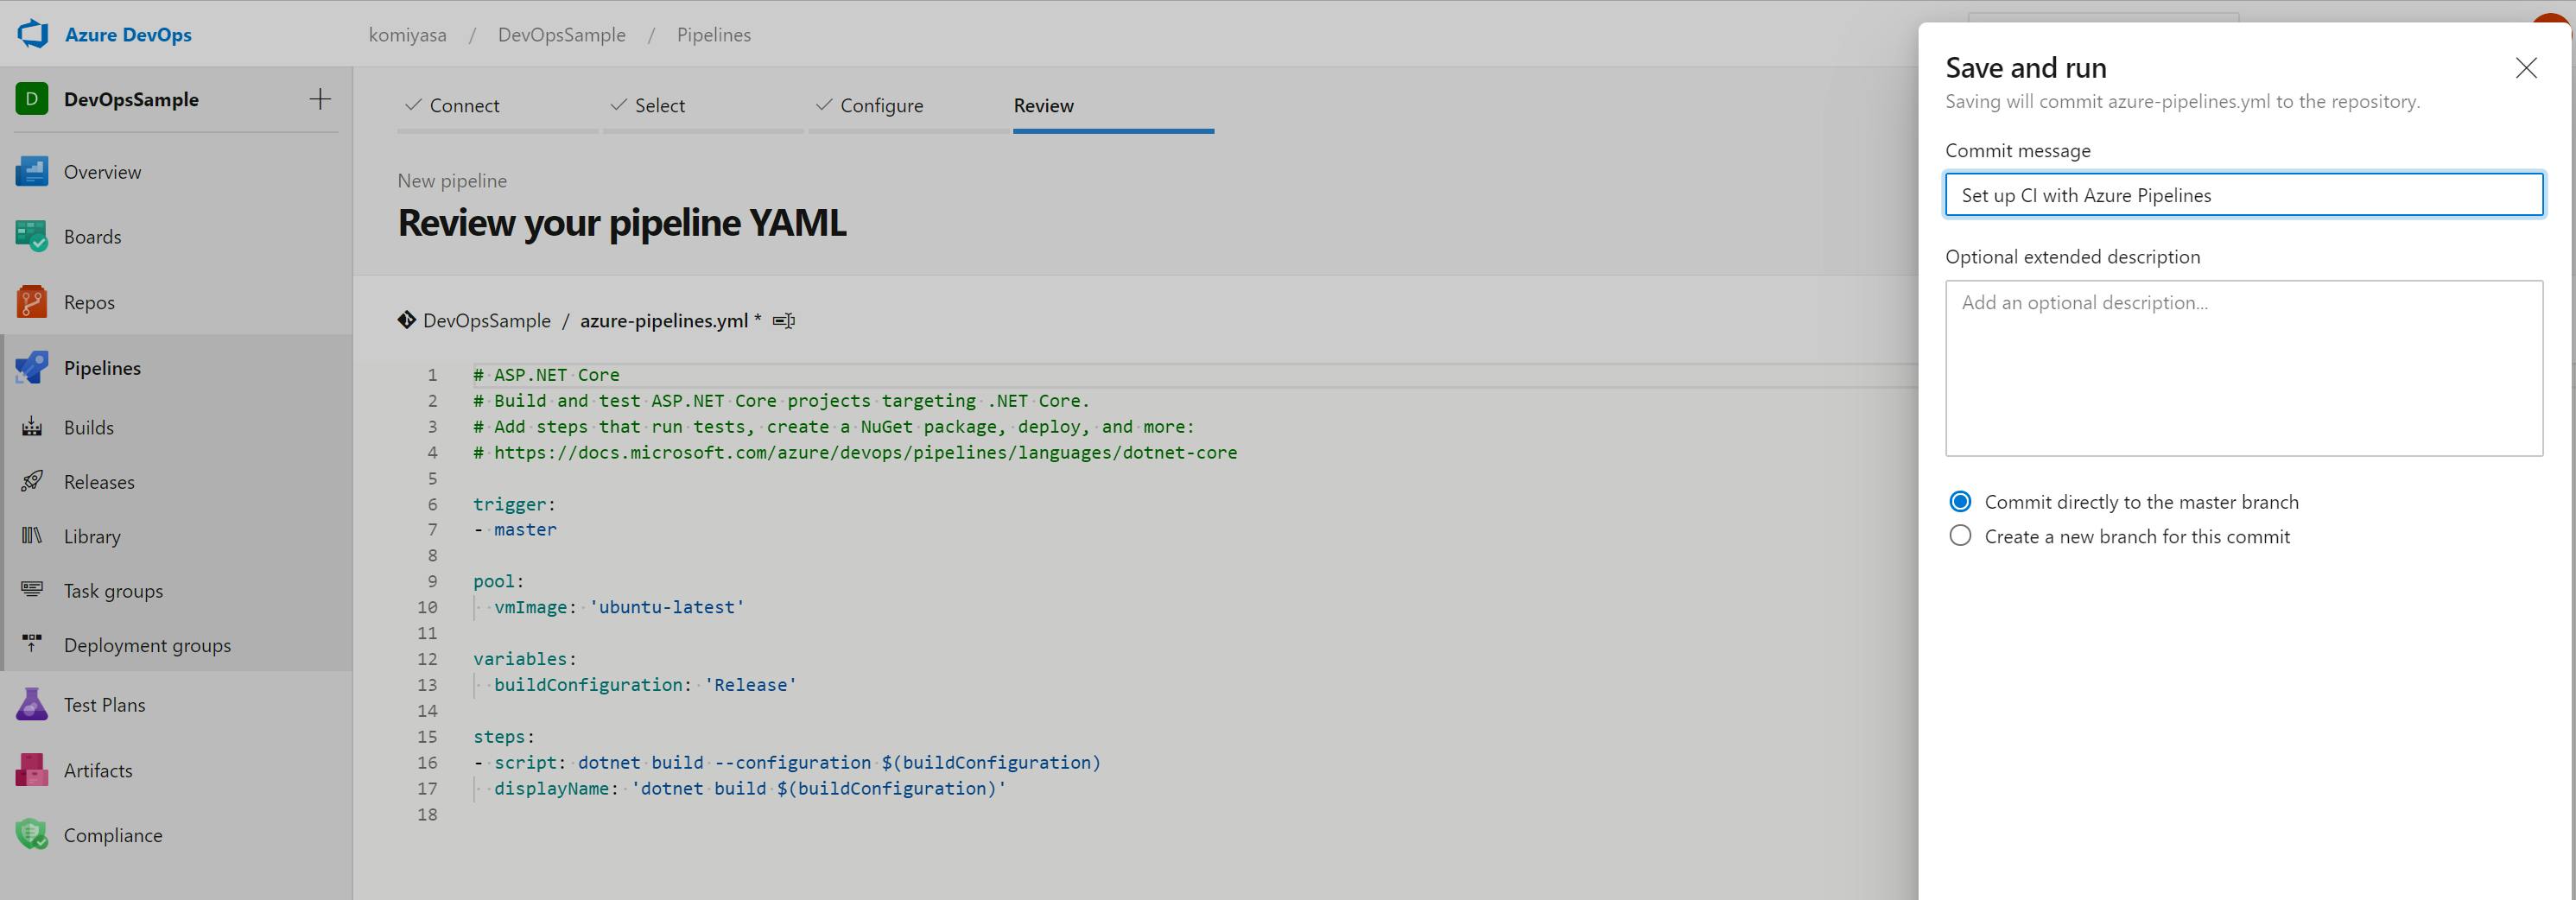Screen dimensions: 2576x900
Task: Click the 'trigger:' line in YAML
Action: point(514,504)
